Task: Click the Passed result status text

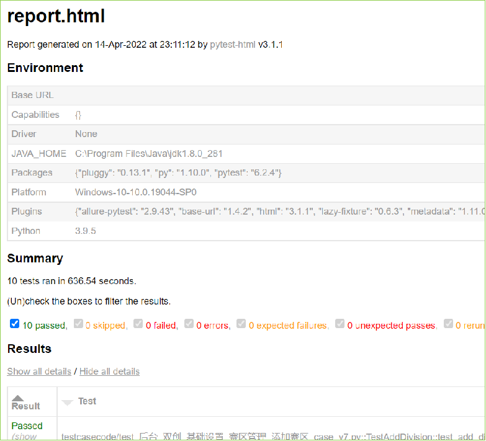Action: tap(27, 426)
